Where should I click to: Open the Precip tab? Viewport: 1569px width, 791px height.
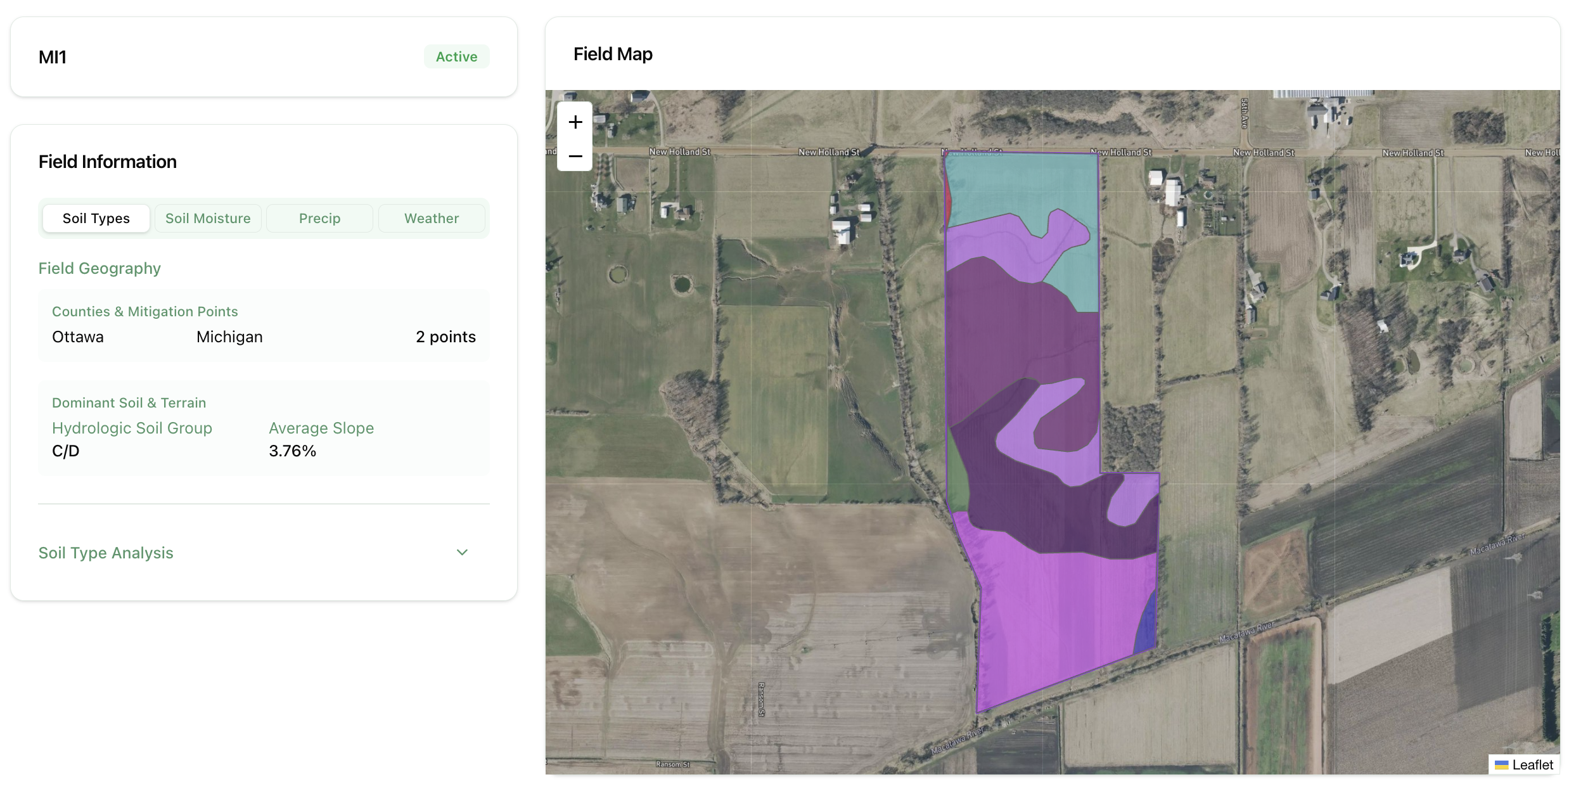(319, 218)
